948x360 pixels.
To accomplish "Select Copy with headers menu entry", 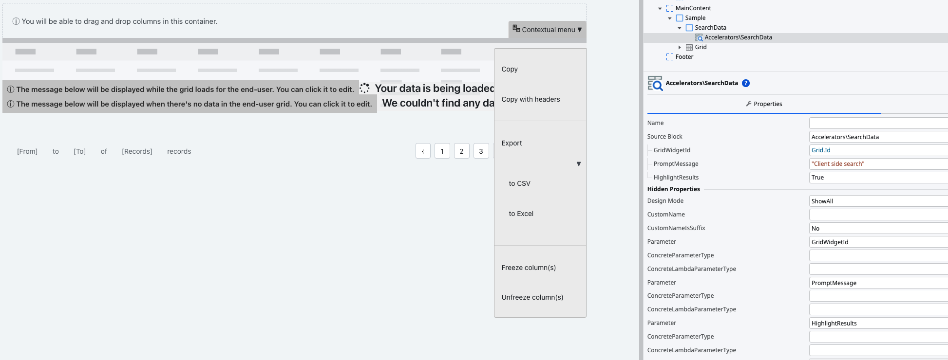I will tap(531, 99).
